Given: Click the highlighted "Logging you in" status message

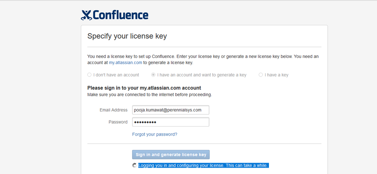Looking at the screenshot, I should tap(203, 165).
